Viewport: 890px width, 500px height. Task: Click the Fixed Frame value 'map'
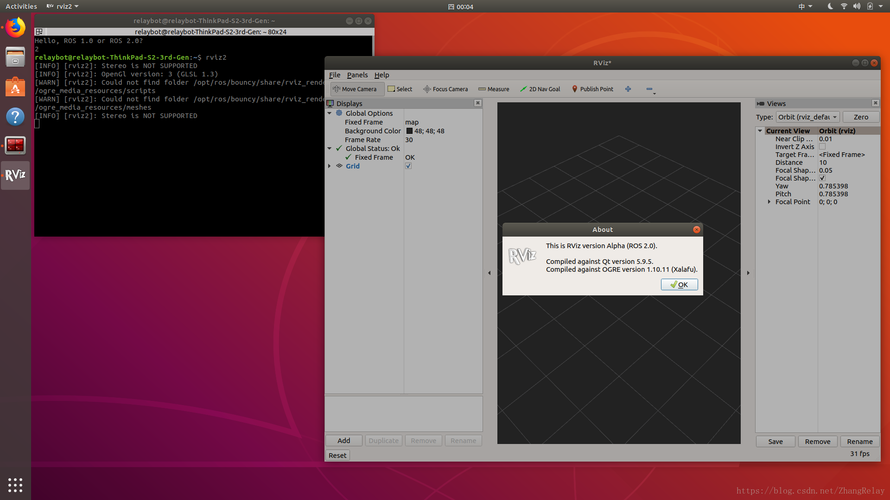412,122
